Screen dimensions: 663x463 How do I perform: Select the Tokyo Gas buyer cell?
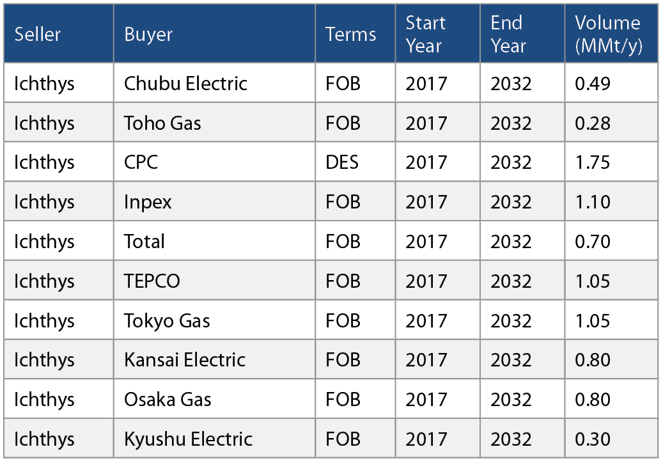[214, 320]
